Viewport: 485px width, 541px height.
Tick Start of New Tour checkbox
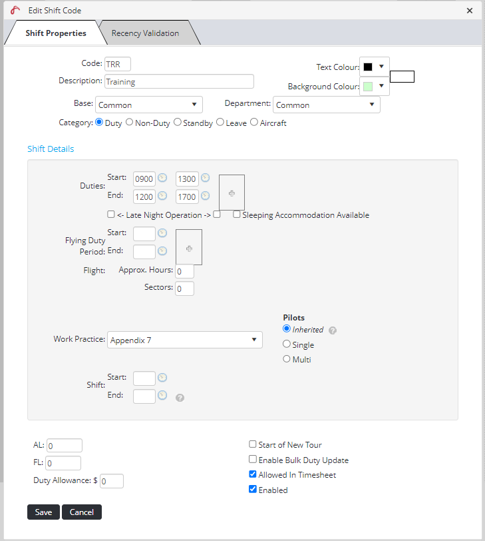[253, 444]
